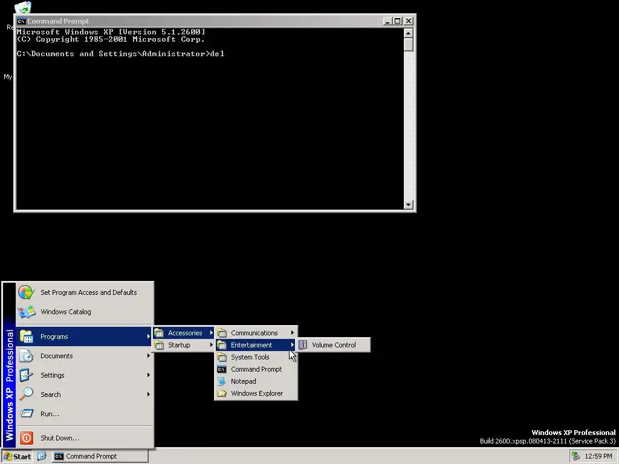Screen dimensions: 619x464
Task: Click the Volume Control icon
Action: click(303, 345)
